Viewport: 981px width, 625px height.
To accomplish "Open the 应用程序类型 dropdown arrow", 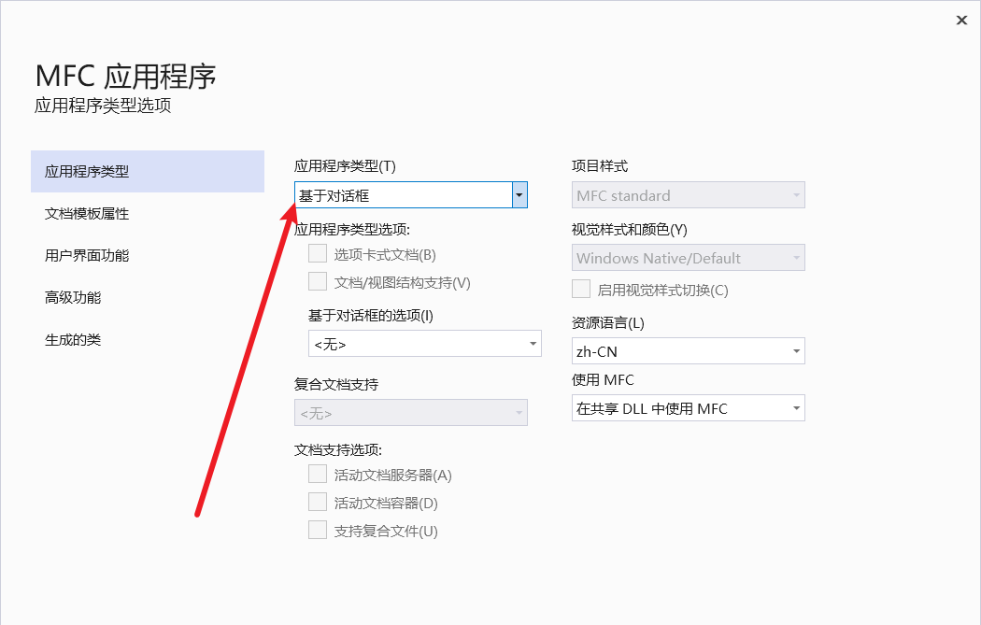I will (x=519, y=195).
